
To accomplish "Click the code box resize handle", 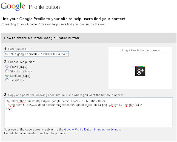I will [x=170, y=124].
